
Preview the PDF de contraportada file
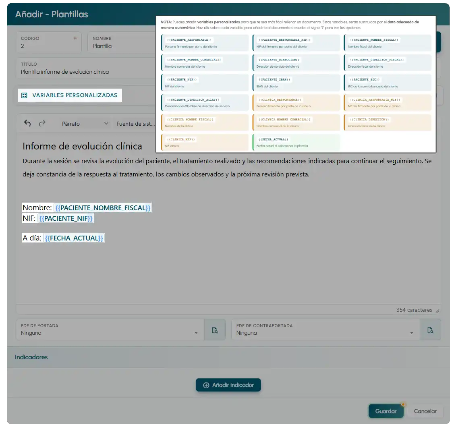(x=430, y=330)
